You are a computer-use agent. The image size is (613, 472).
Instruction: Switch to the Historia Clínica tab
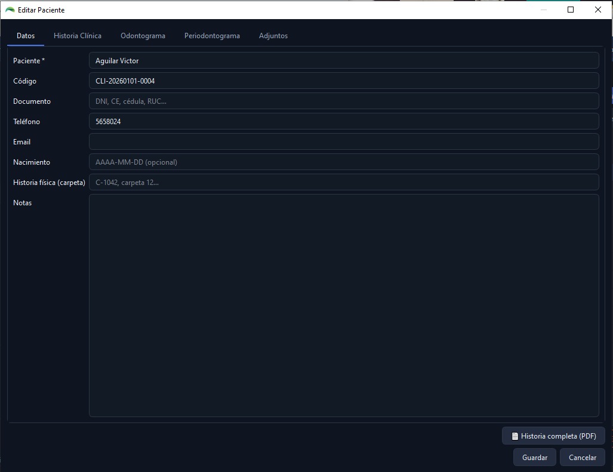[x=78, y=36]
